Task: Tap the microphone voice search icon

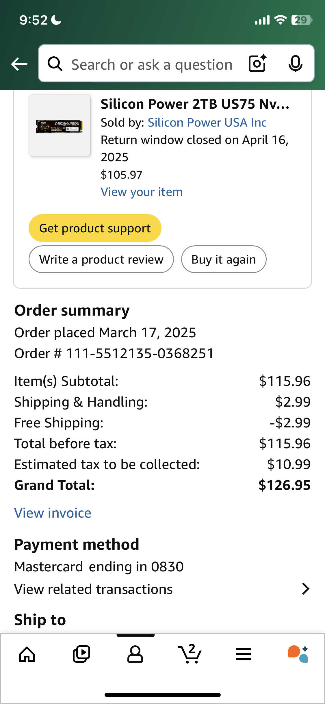Action: (295, 64)
